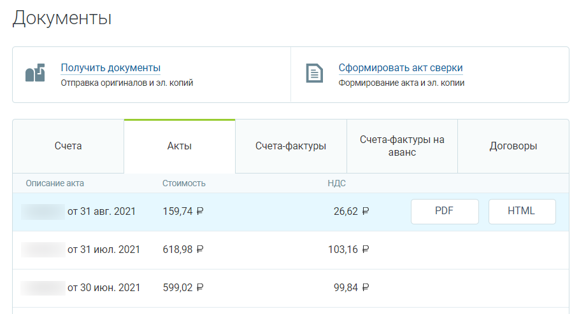Image resolution: width=579 pixels, height=314 pixels.
Task: Download the August act as PDF
Action: 444,212
